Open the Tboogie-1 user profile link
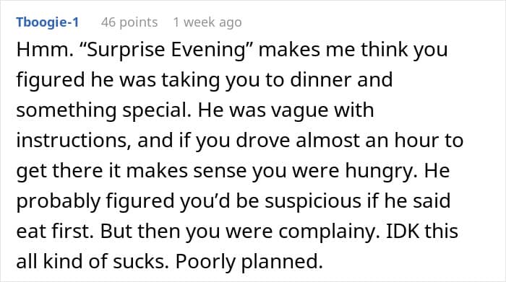 tap(48, 22)
